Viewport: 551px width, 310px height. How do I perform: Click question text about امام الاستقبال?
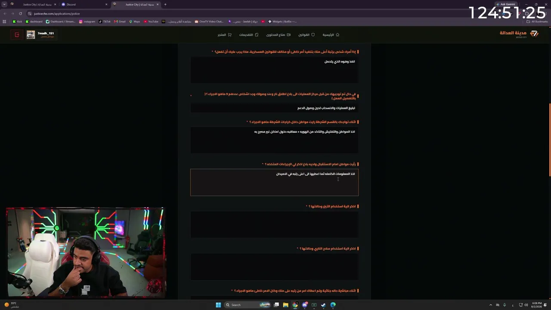tap(310, 164)
